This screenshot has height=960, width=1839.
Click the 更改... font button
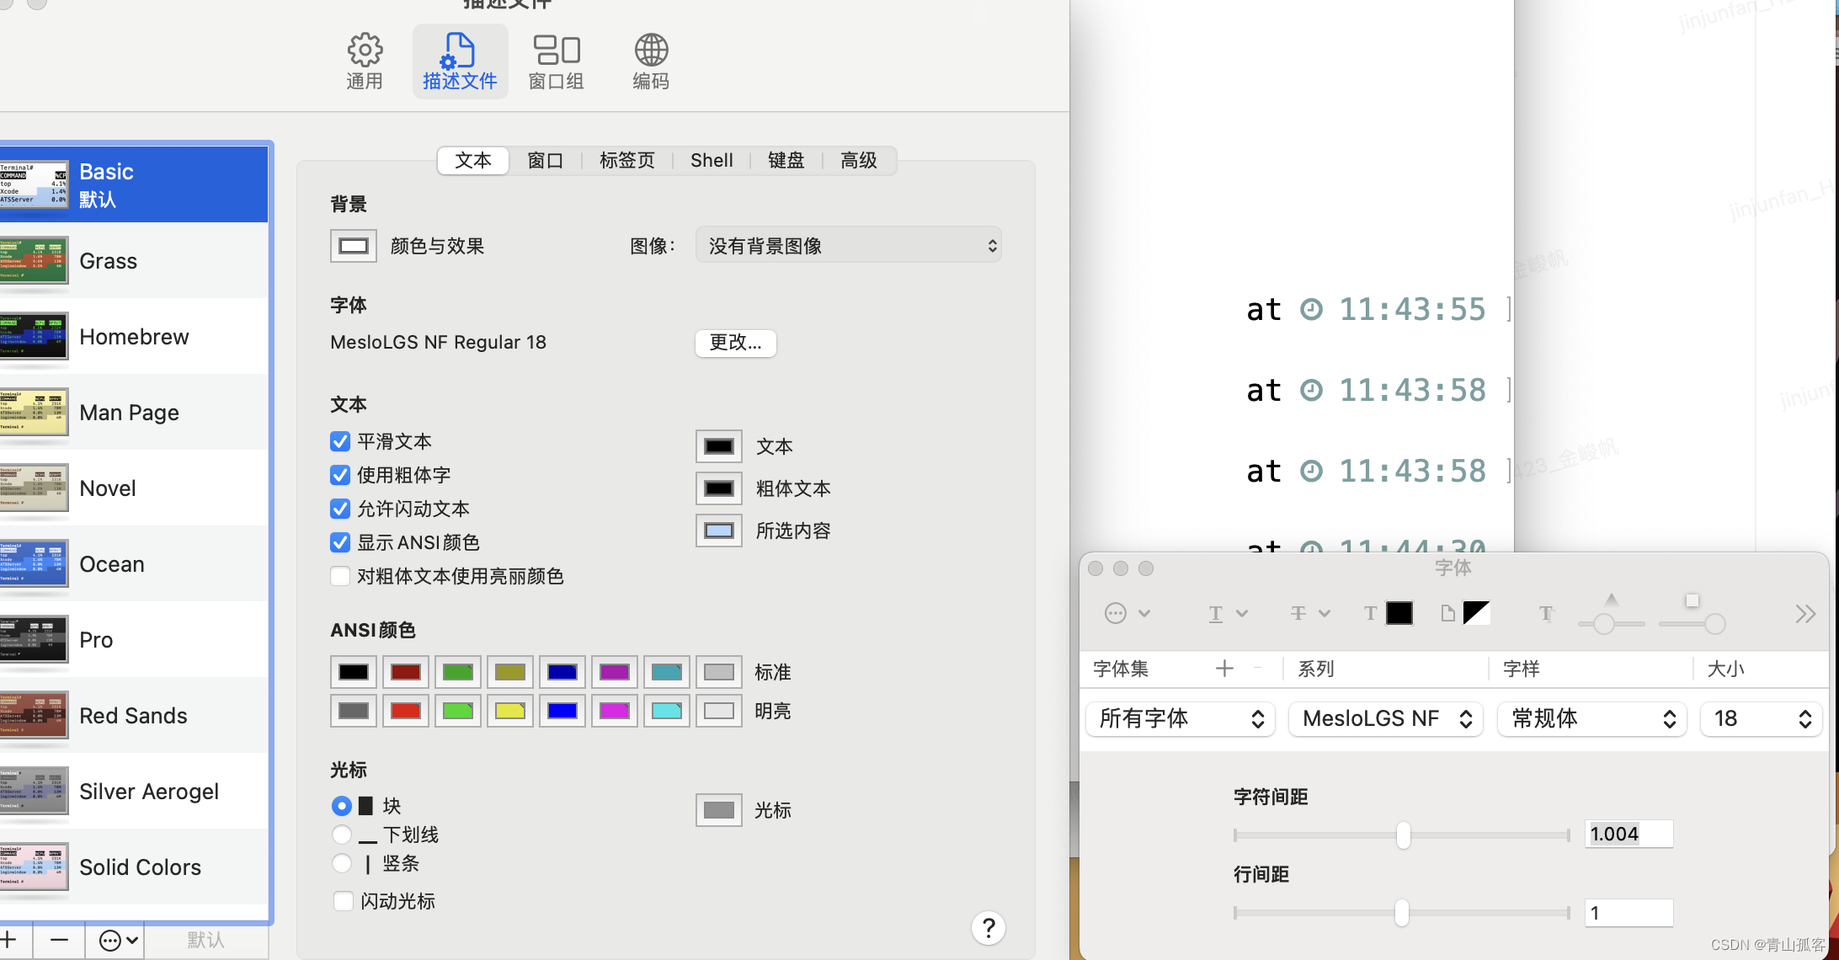(x=735, y=343)
